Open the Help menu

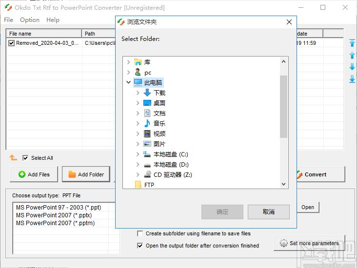click(53, 20)
